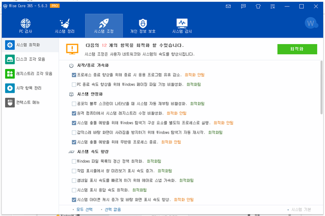
Task: Open the feedback chat icon
Action: tap(243, 6)
